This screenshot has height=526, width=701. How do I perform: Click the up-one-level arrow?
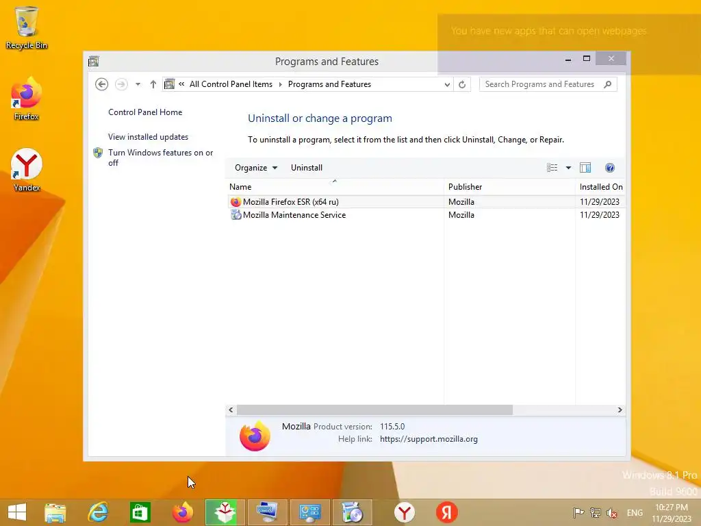point(153,84)
